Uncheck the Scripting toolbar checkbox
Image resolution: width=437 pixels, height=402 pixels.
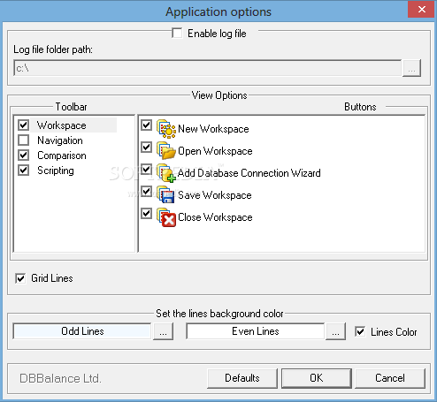pos(24,171)
